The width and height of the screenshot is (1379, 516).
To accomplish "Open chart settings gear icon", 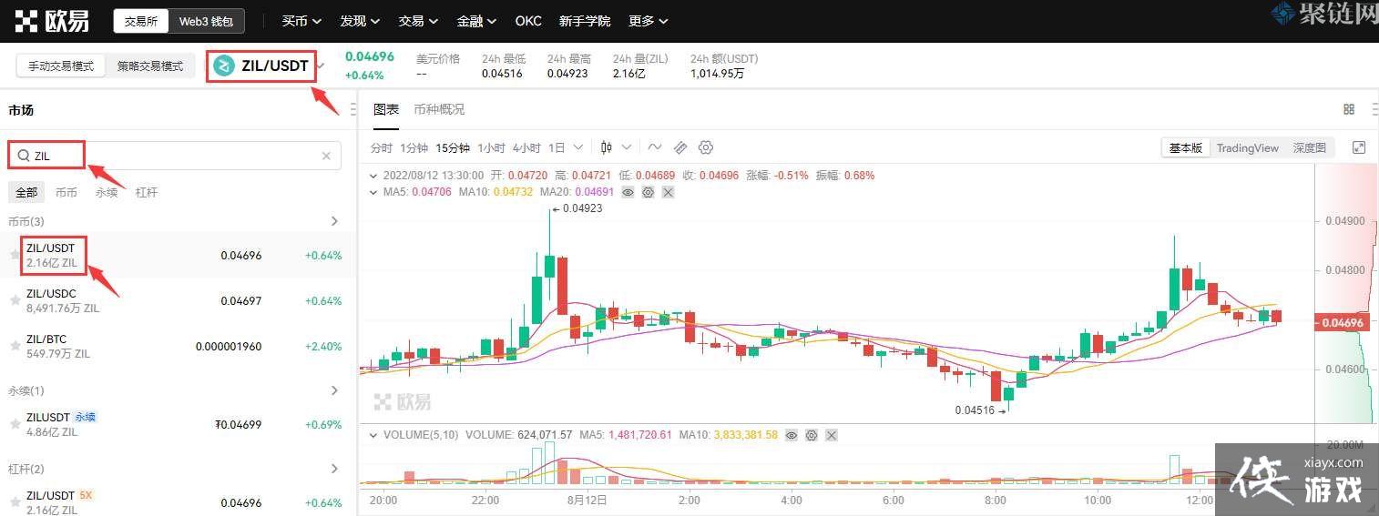I will pos(706,147).
